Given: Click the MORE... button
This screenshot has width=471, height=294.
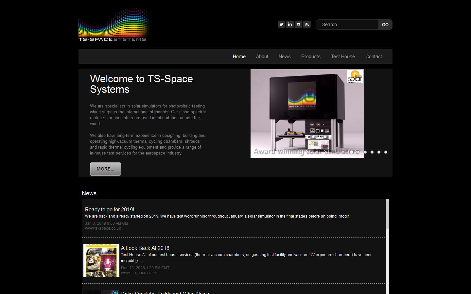Looking at the screenshot, I should pyautogui.click(x=105, y=169).
